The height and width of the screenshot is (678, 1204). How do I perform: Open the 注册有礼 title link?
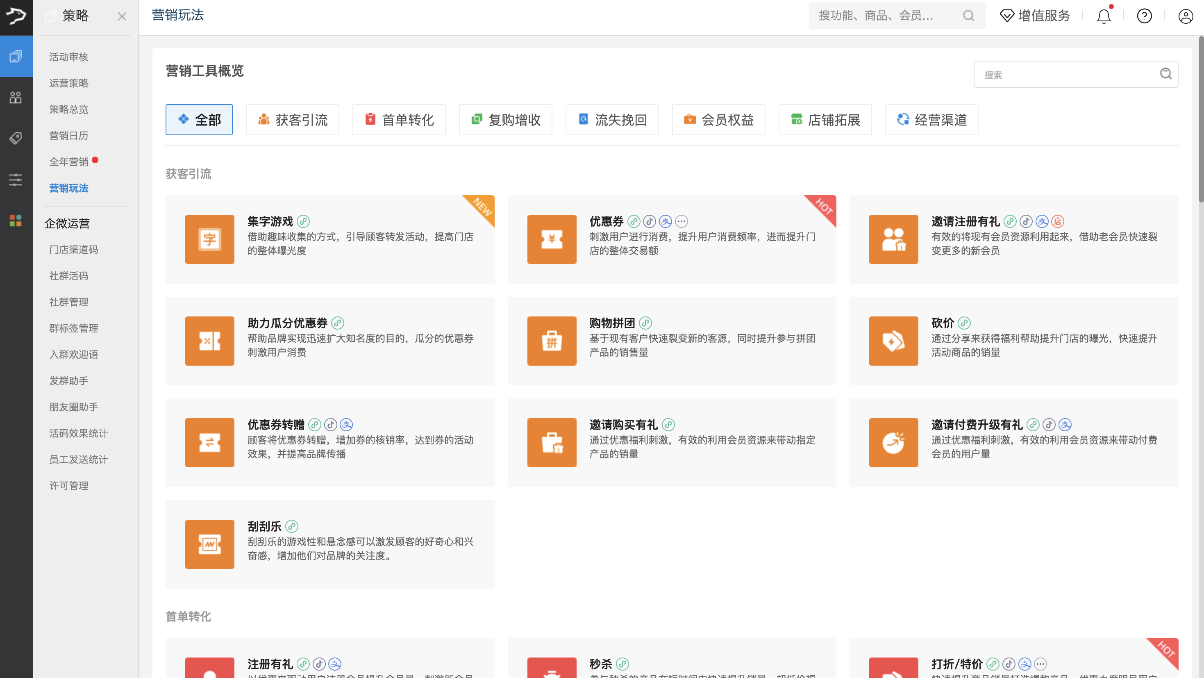[270, 664]
